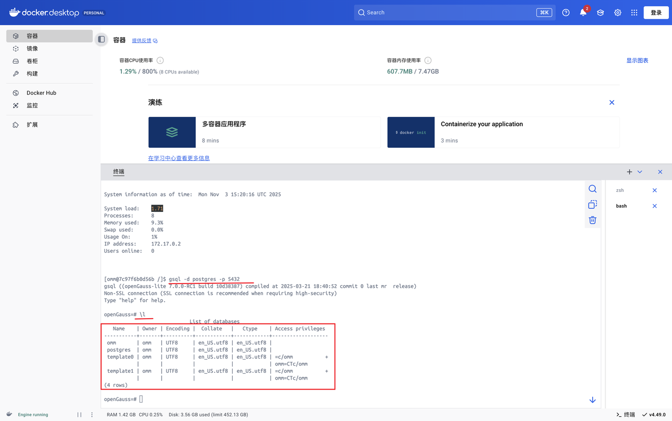
Task: Dismiss the 演练 walkthroughs section
Action: tap(612, 103)
